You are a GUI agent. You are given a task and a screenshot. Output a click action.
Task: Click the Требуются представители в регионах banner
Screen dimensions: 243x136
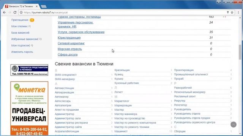(x=29, y=70)
